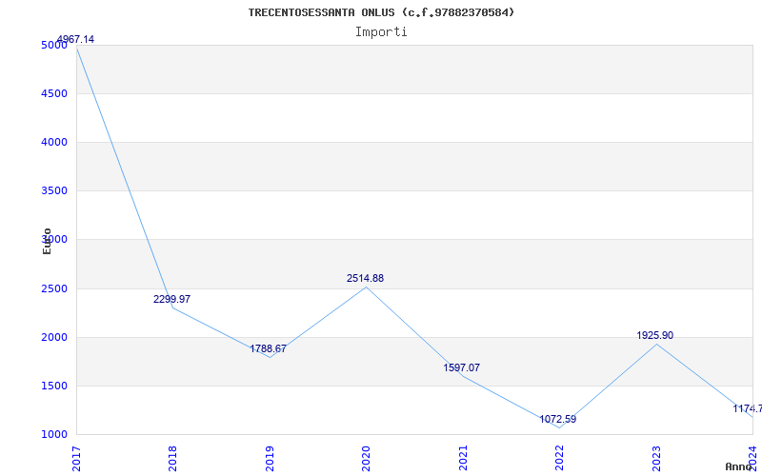Select the 4967.14 data label
This screenshot has height=476, width=762.
75,39
